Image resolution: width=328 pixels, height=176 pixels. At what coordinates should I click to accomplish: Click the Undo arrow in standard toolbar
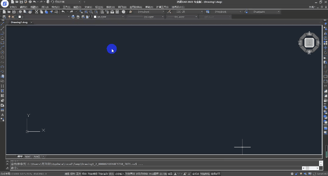pos(63,12)
